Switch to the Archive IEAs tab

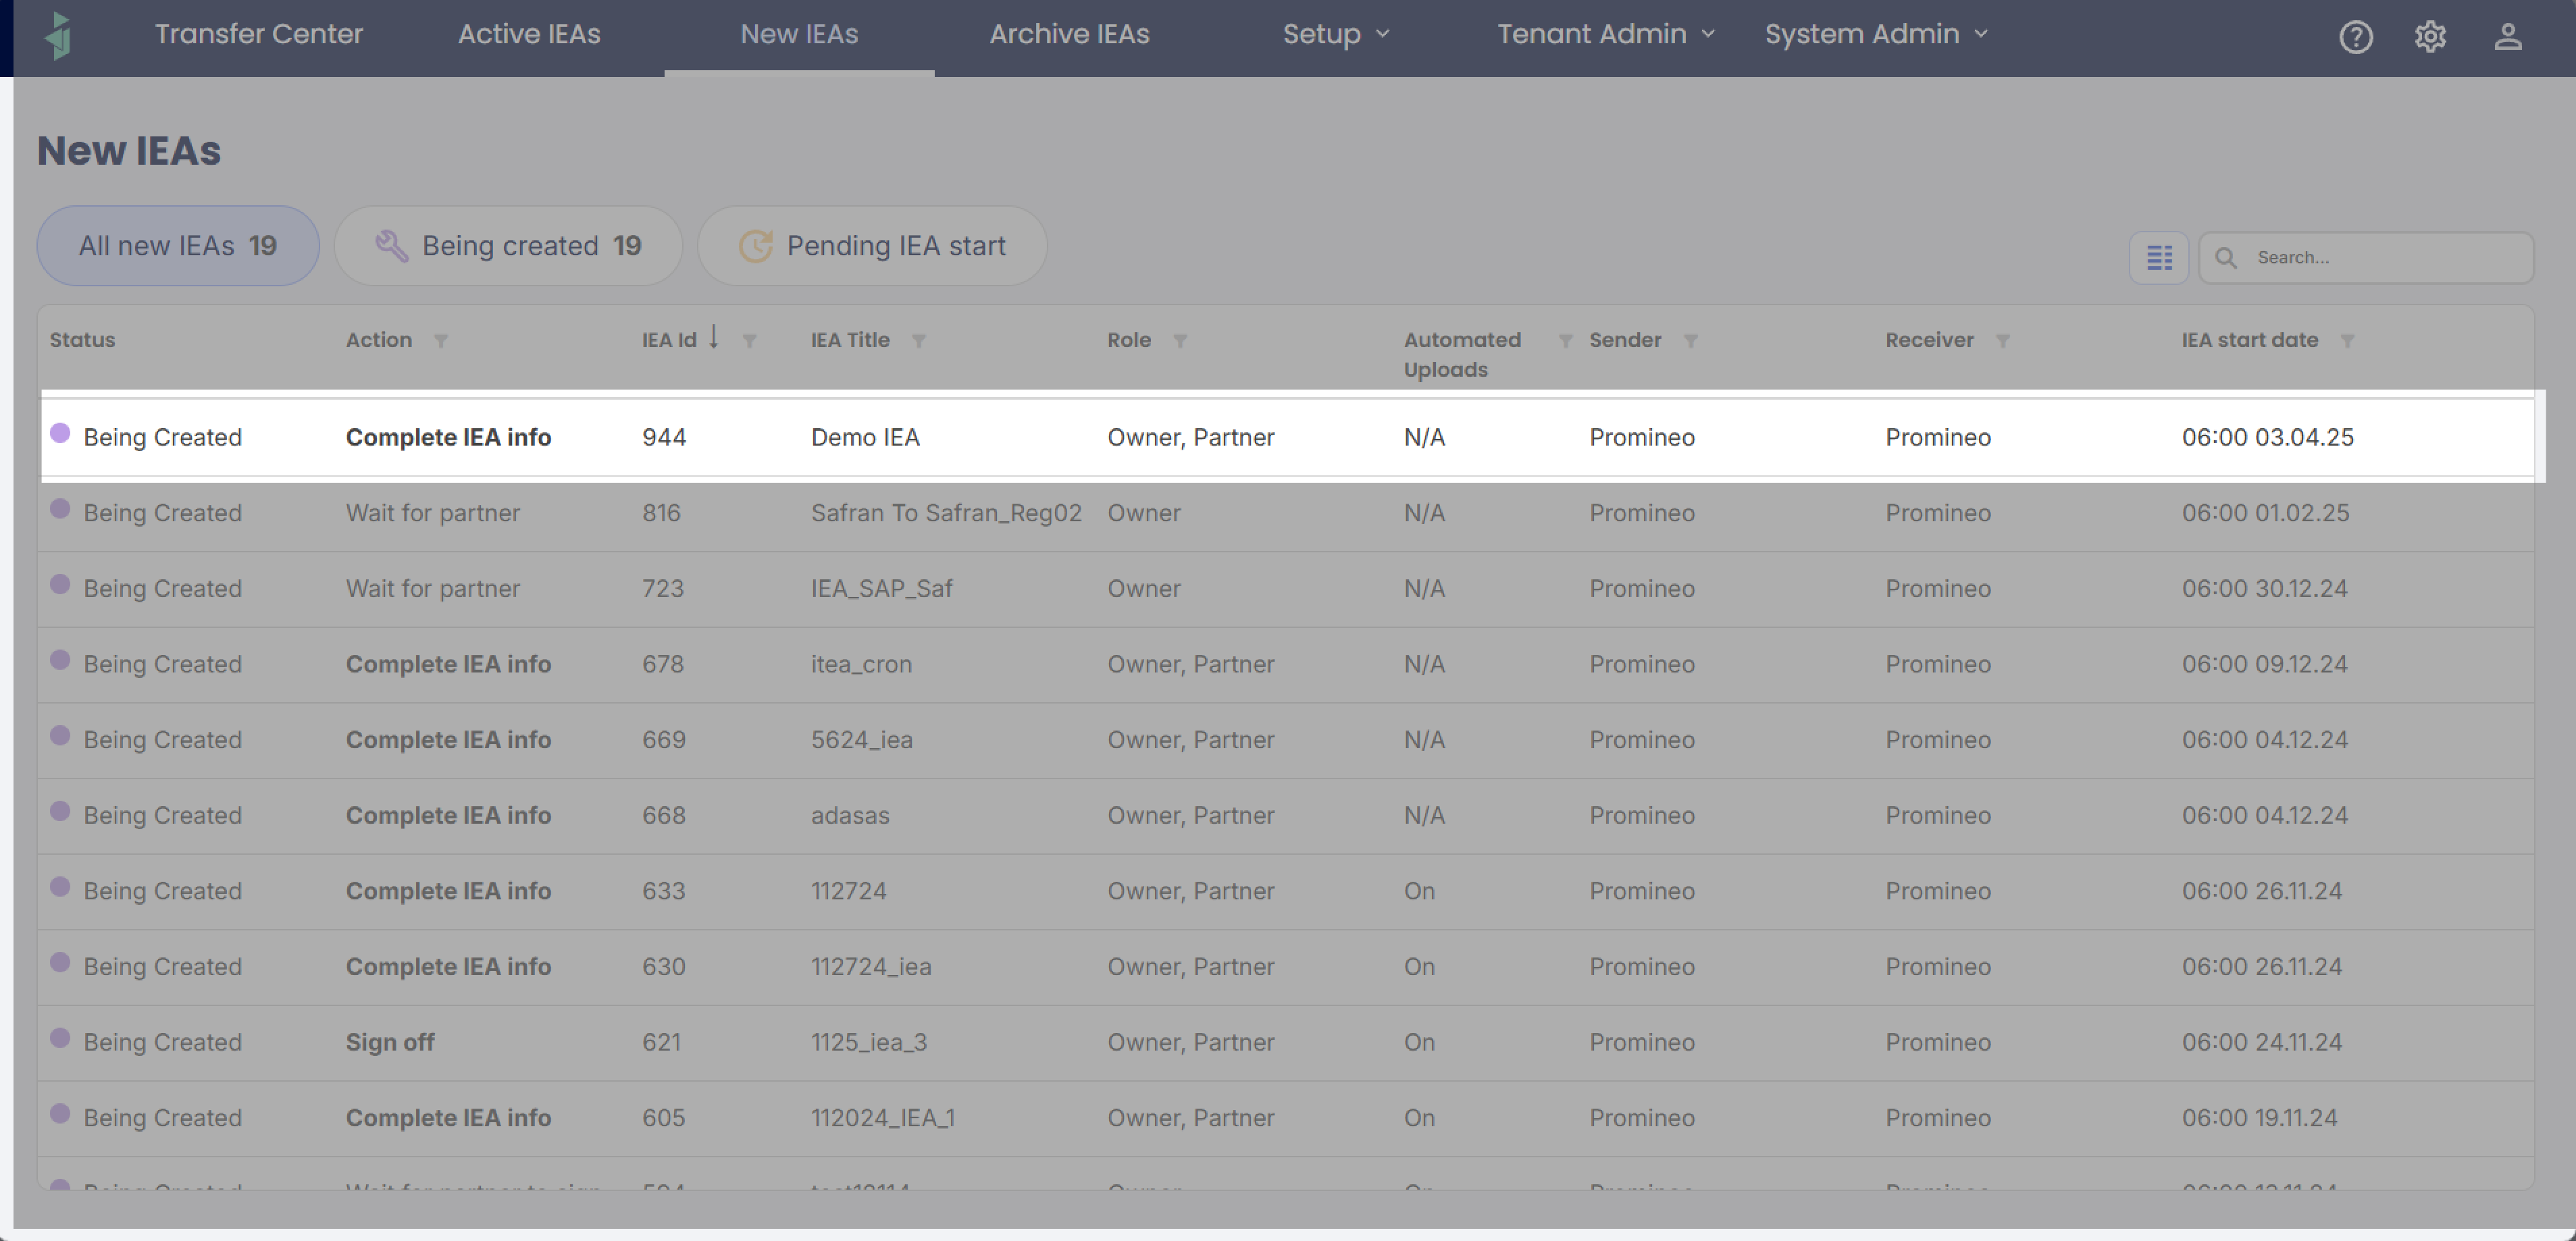pos(1069,34)
